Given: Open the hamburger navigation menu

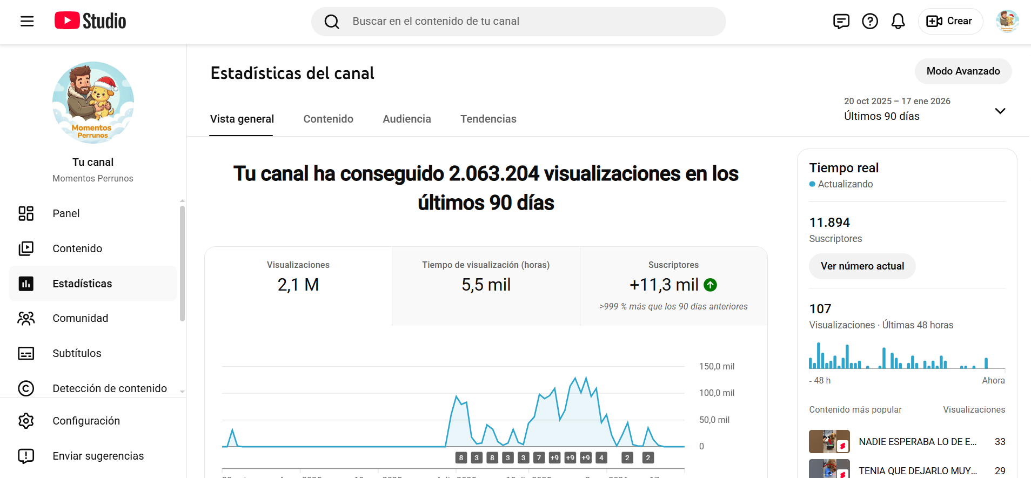Looking at the screenshot, I should coord(27,21).
